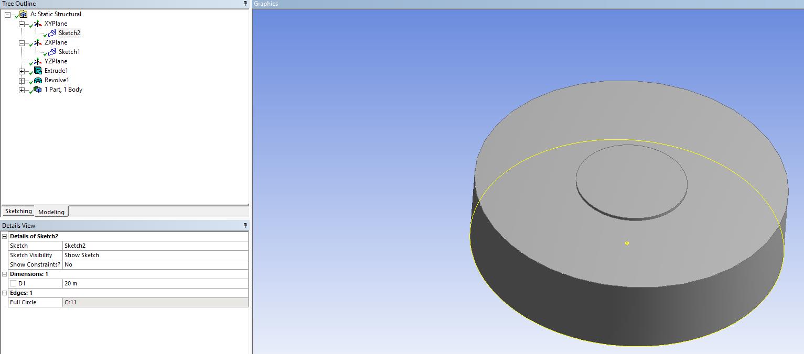Expand the Revolve1 tree node
804x354 pixels.
pyautogui.click(x=22, y=81)
